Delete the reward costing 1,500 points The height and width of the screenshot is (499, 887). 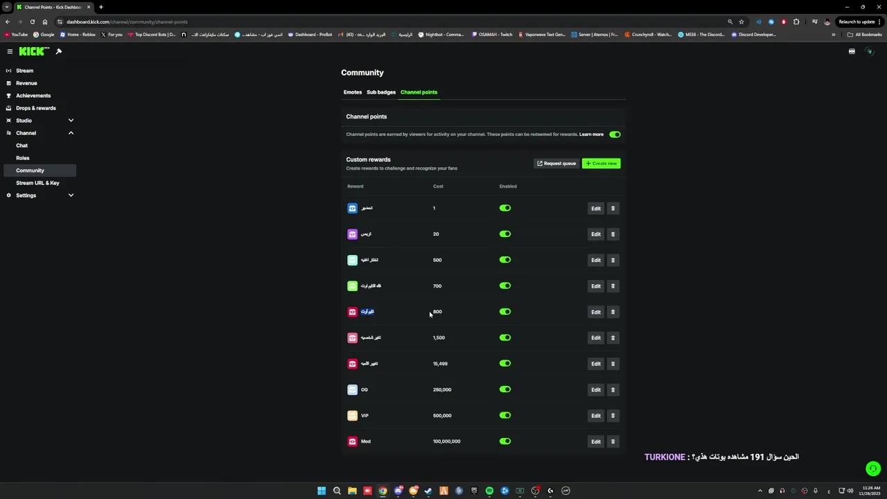point(613,338)
